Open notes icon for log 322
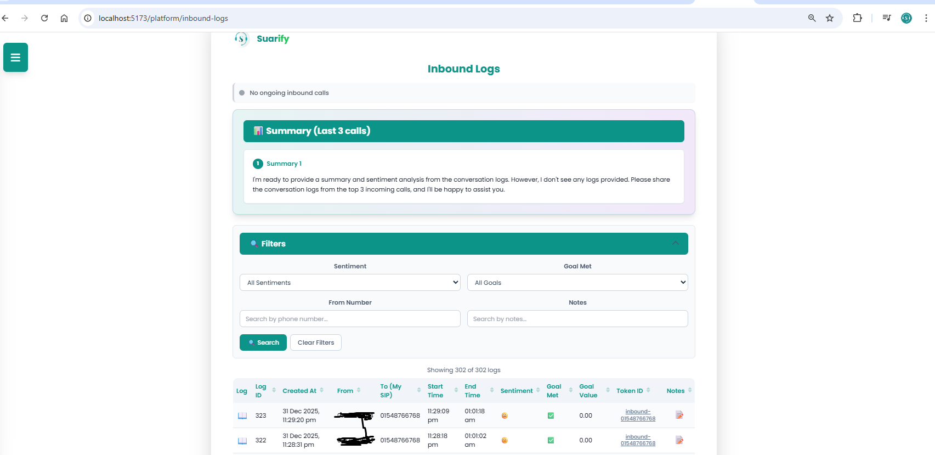This screenshot has width=935, height=455. [679, 440]
